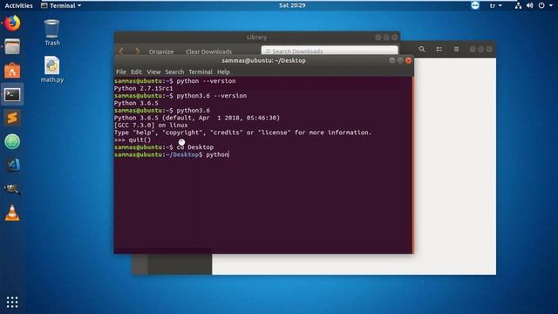The image size is (558, 314).
Task: Launch Sublime Text from the dock
Action: (x=12, y=118)
